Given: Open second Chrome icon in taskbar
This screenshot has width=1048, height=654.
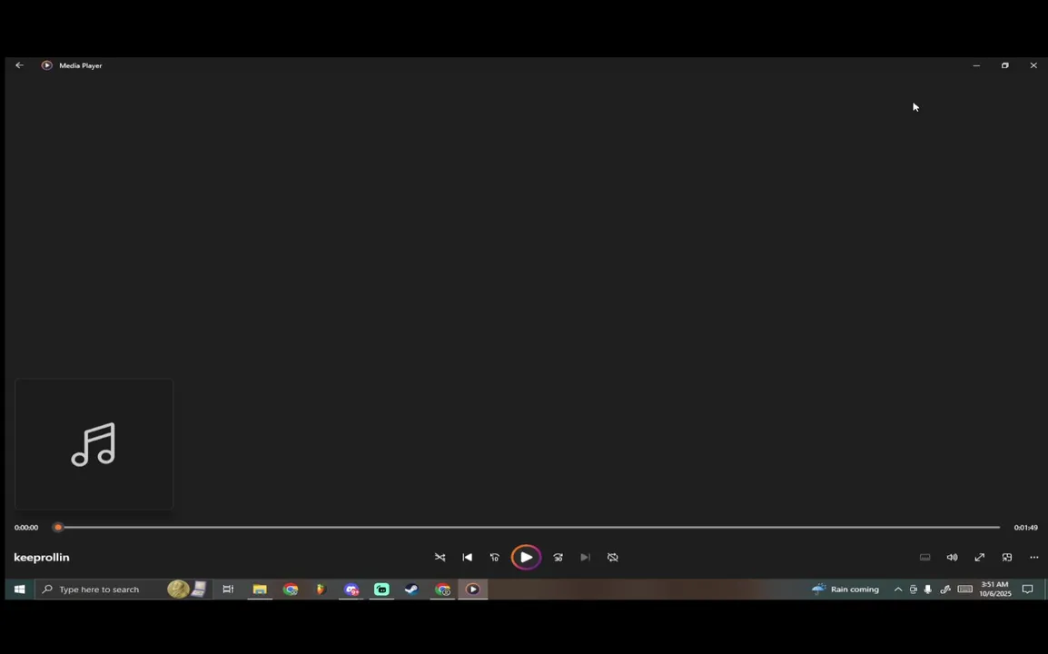Looking at the screenshot, I should [x=442, y=590].
